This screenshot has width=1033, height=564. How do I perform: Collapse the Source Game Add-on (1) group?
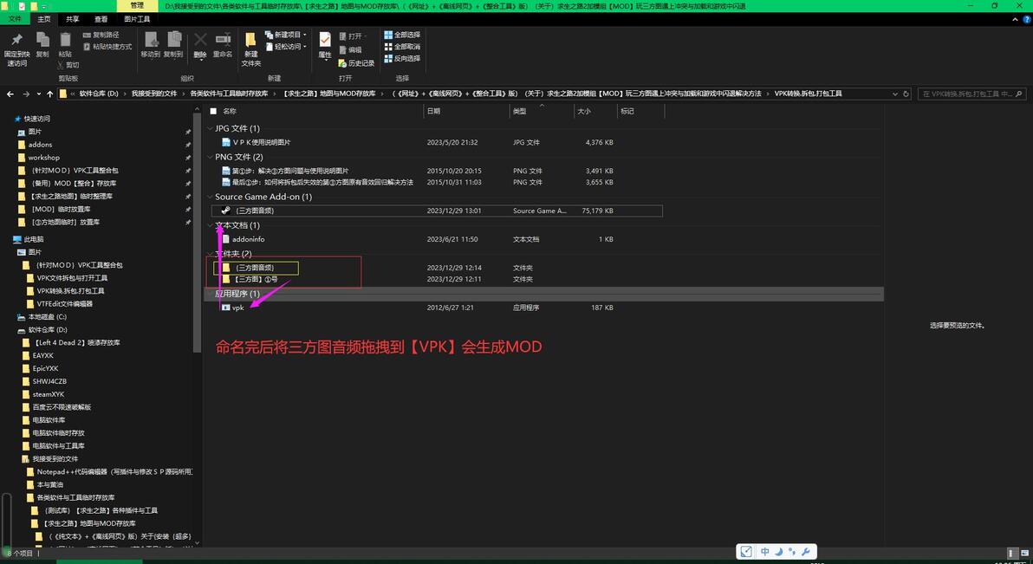click(211, 197)
